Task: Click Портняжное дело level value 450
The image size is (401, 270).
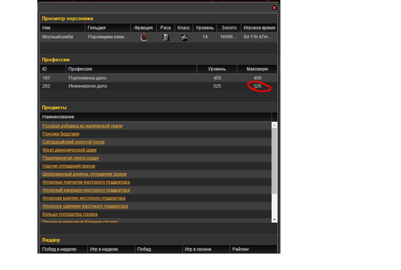Action: 217,78
